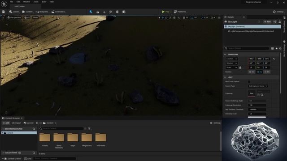Toggle grid snapping in viewport
Viewport: 287px width, 161px height.
[184, 18]
